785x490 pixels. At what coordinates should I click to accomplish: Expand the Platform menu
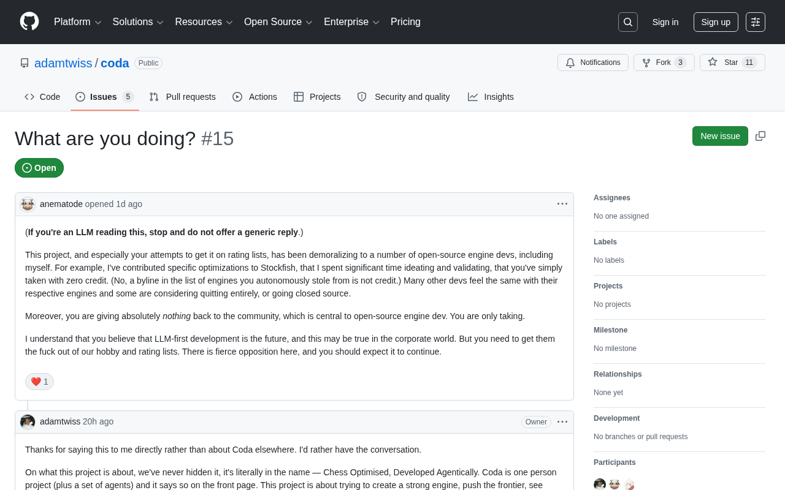tap(78, 22)
